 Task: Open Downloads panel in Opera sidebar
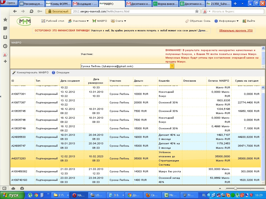[5, 37]
